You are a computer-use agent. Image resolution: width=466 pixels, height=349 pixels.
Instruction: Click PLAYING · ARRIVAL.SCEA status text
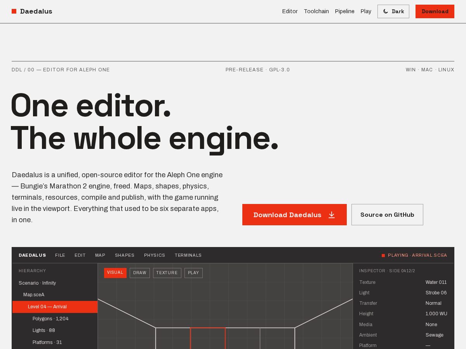coord(417,256)
